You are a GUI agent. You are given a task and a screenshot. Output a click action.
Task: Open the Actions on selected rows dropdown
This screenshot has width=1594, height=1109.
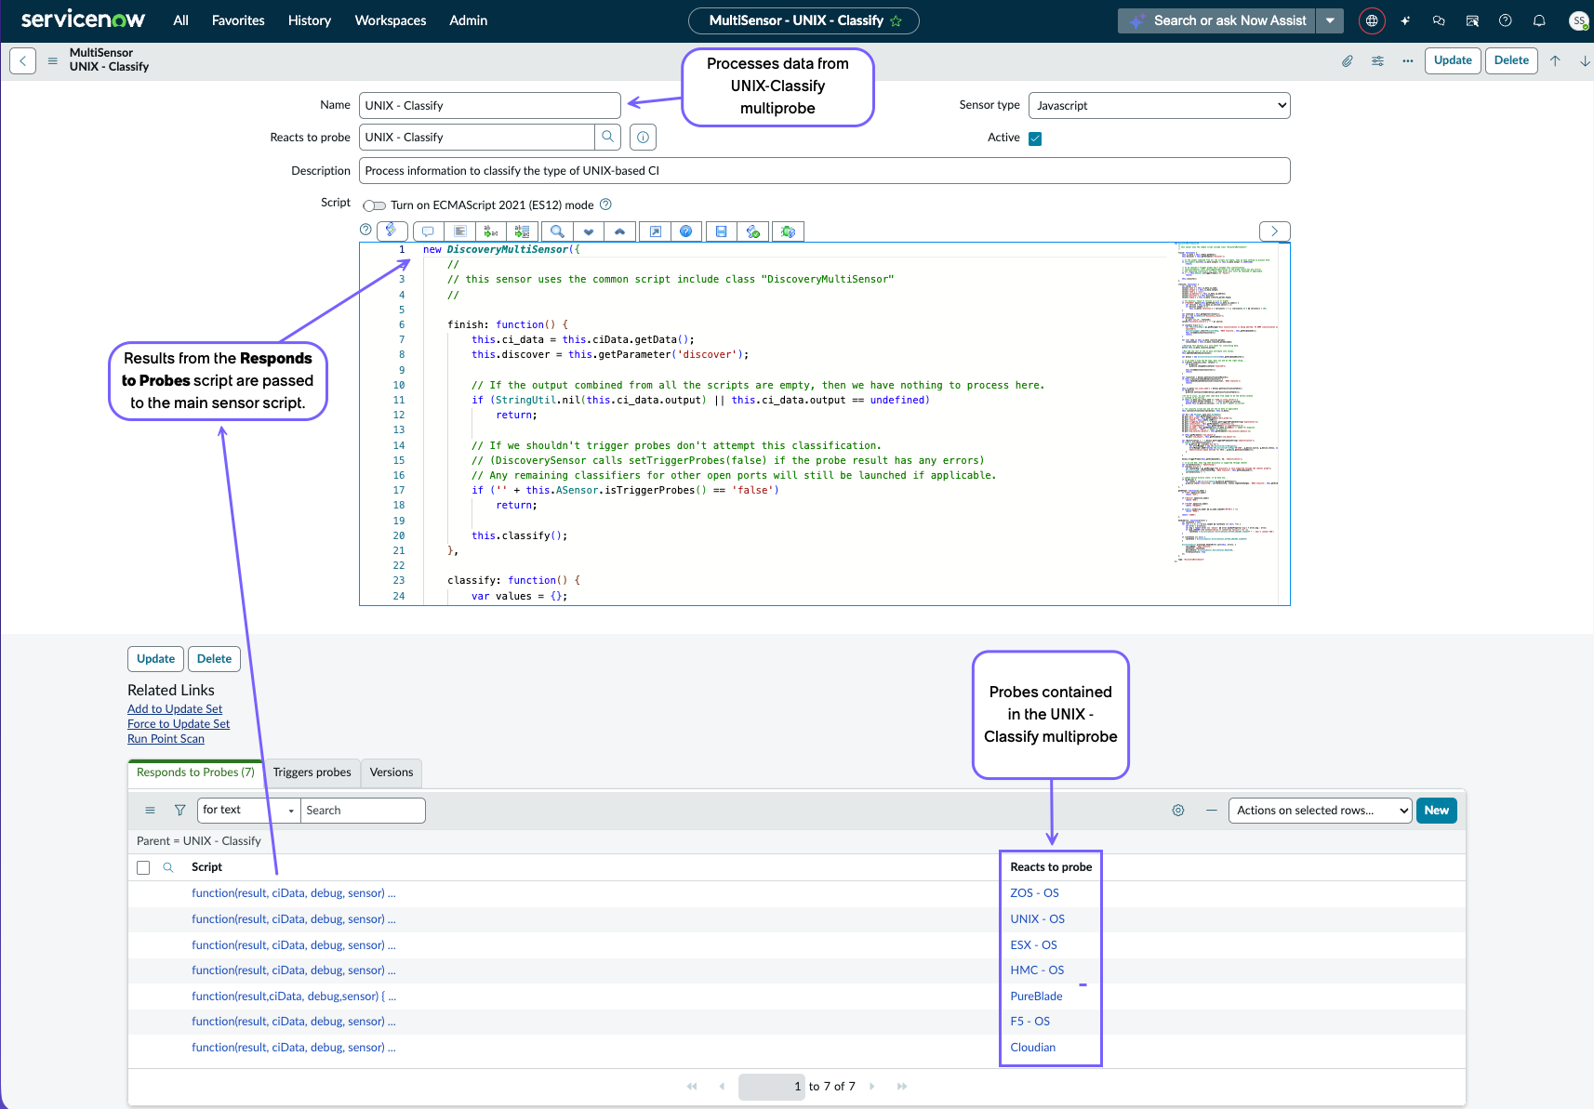(x=1321, y=811)
